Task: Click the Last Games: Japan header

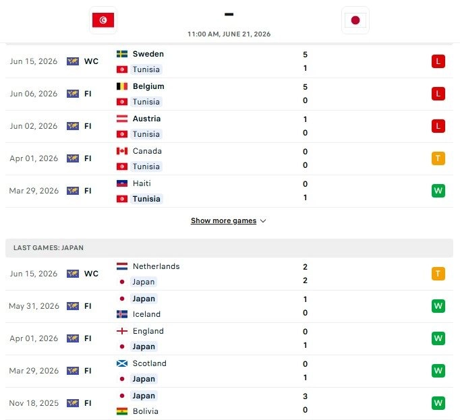Action: 229,248
